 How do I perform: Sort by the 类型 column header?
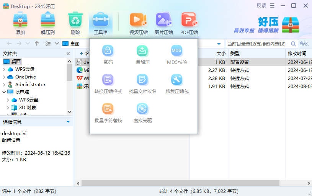pyautogui.click(x=257, y=53)
